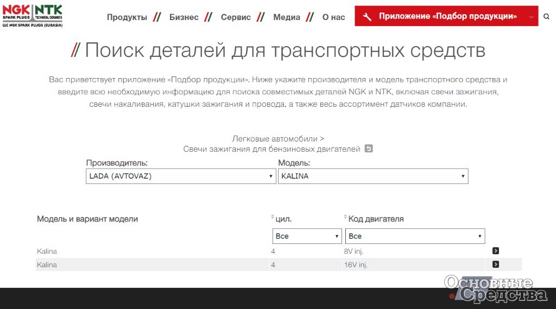Open the Код двигателя filter dropdown
The height and width of the screenshot is (309, 556).
click(x=415, y=236)
